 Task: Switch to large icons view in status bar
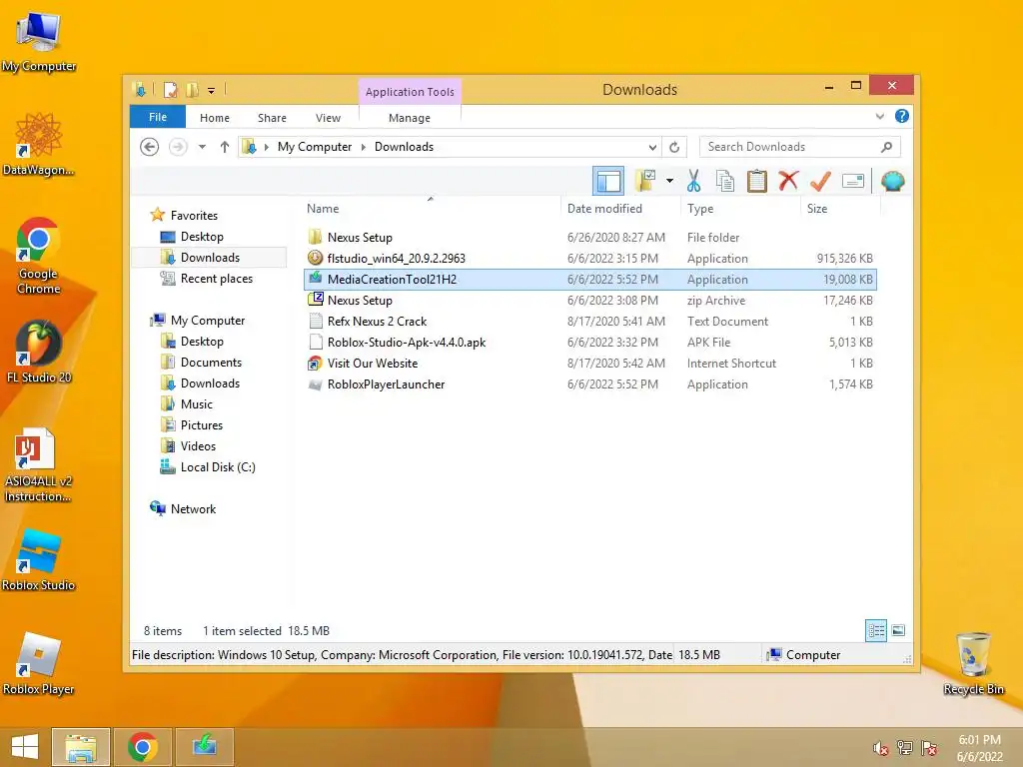(898, 631)
